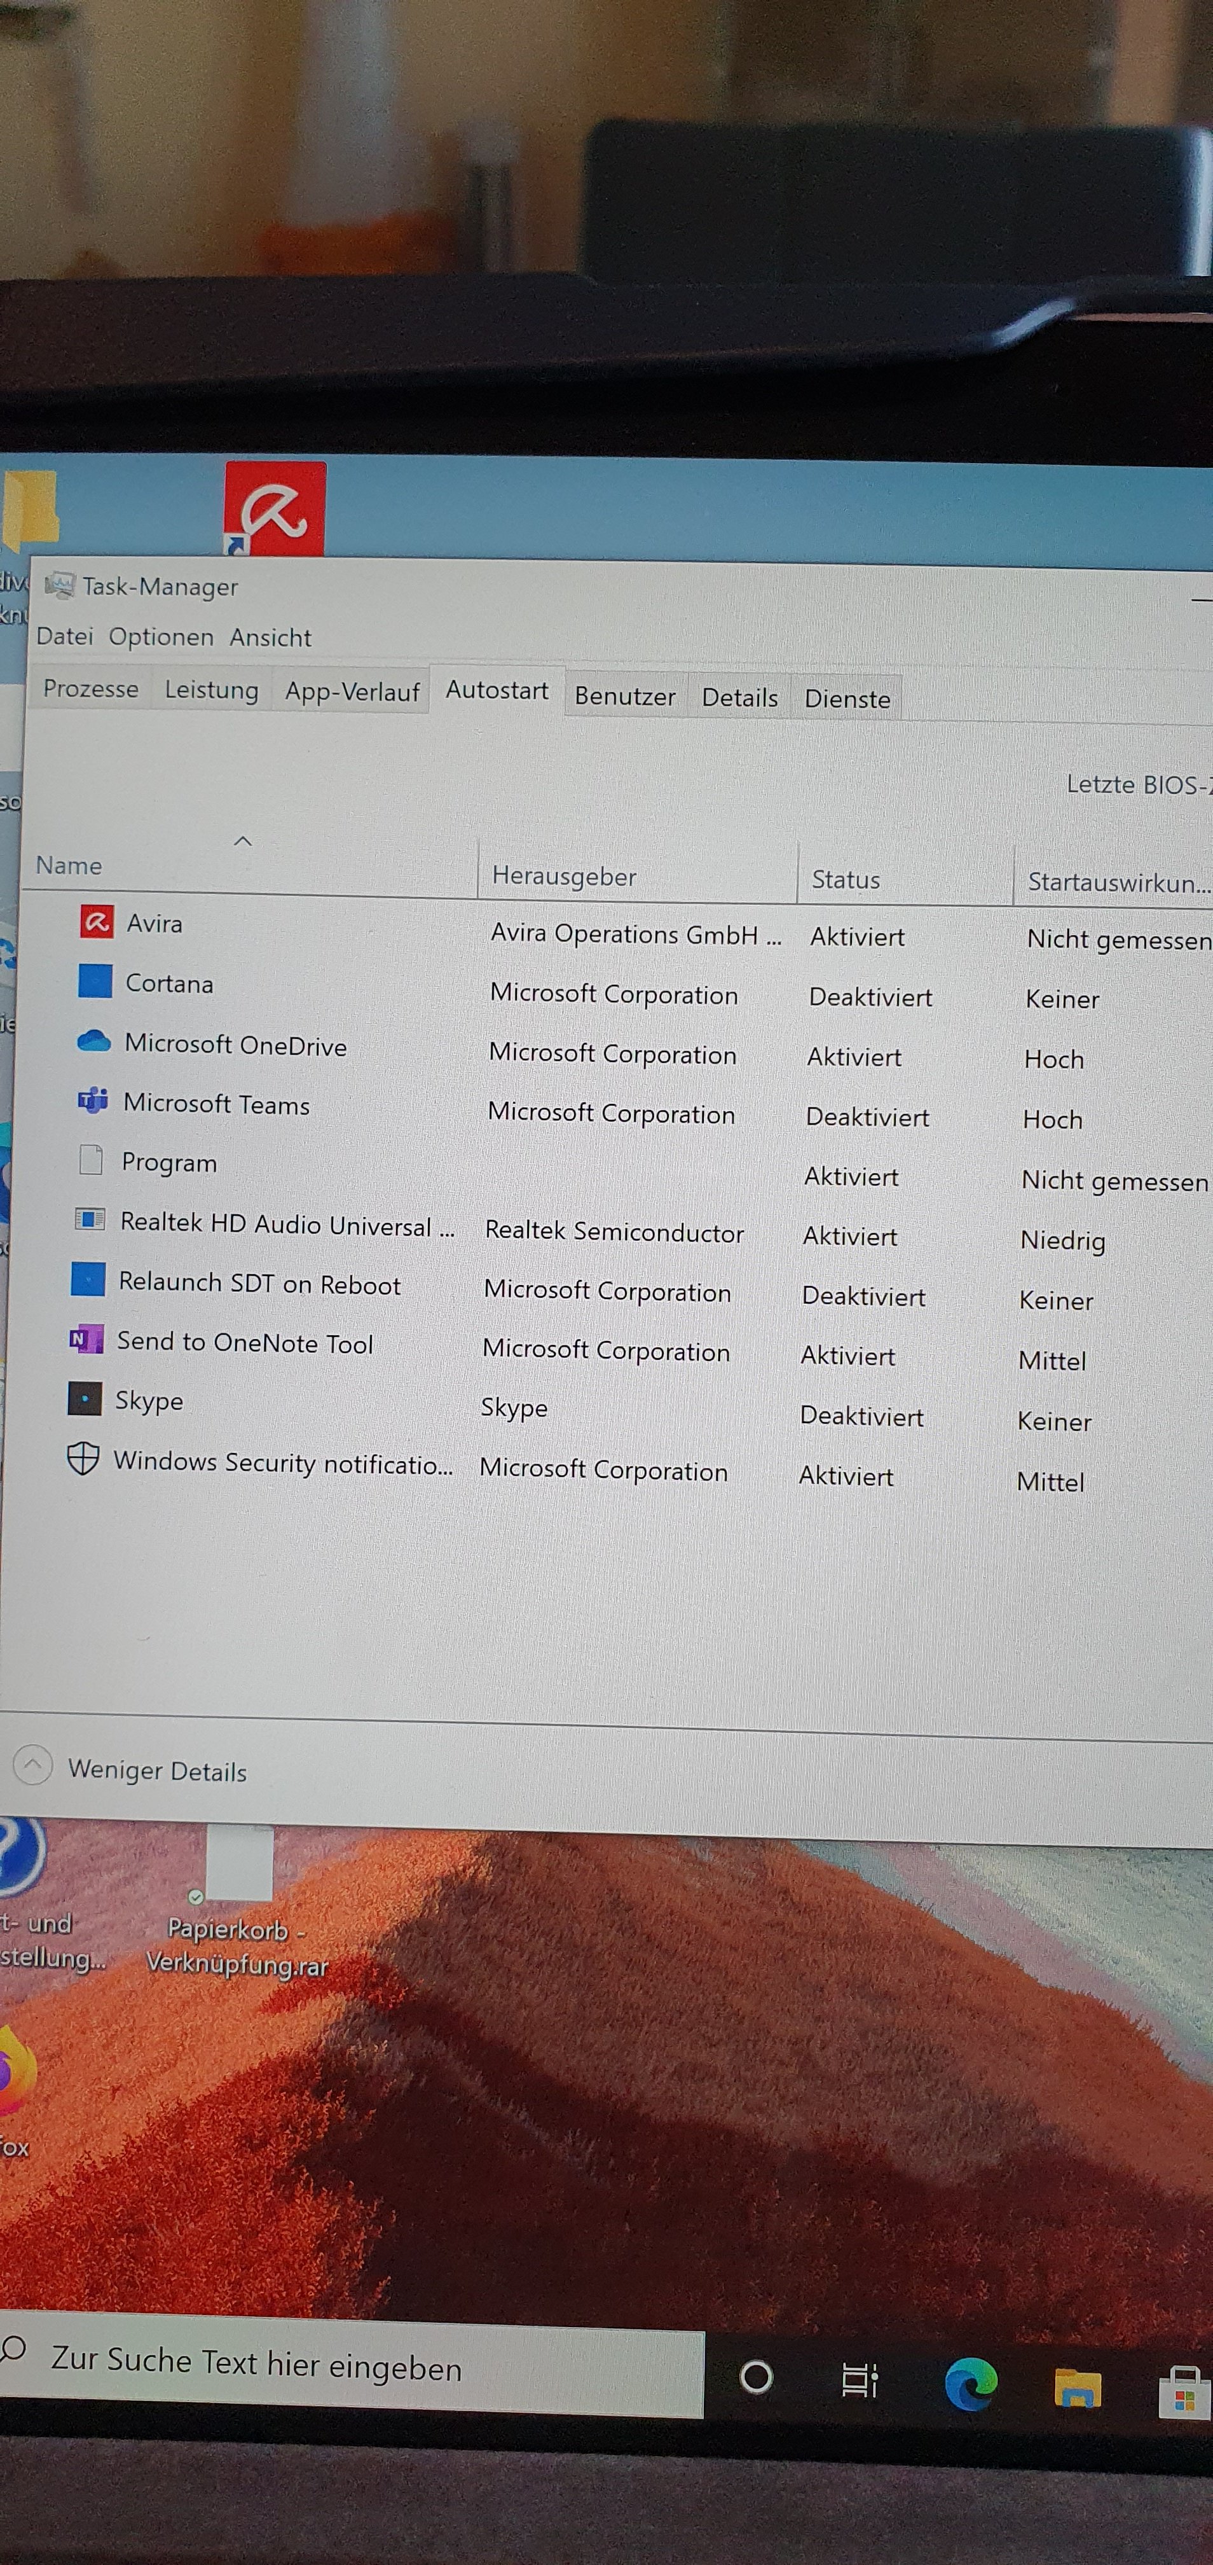Click the Skype icon in the list
This screenshot has width=1213, height=2565.
coord(85,1398)
